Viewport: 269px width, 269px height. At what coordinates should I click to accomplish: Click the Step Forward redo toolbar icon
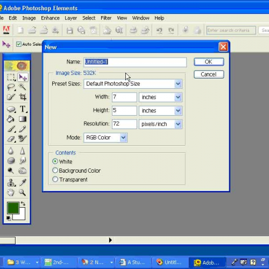tap(171, 30)
